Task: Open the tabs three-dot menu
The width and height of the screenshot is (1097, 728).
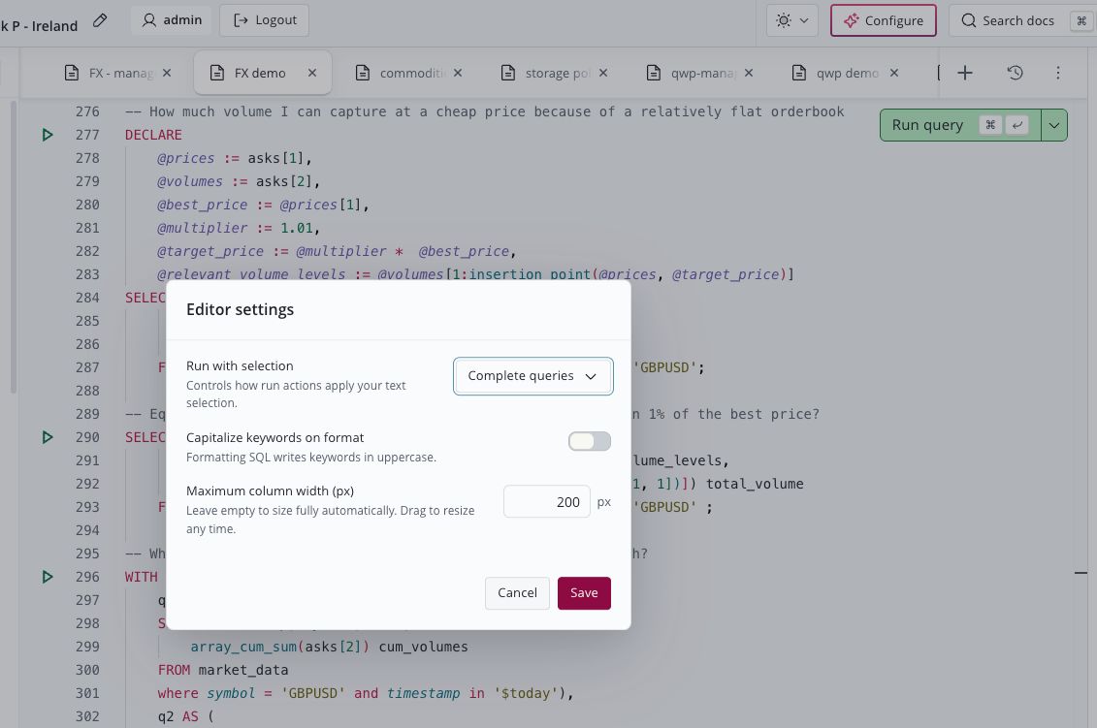Action: pos(1058,73)
